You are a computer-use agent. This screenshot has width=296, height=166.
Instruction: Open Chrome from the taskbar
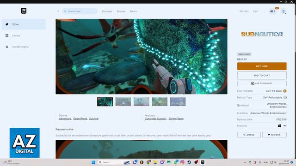[x=148, y=162]
